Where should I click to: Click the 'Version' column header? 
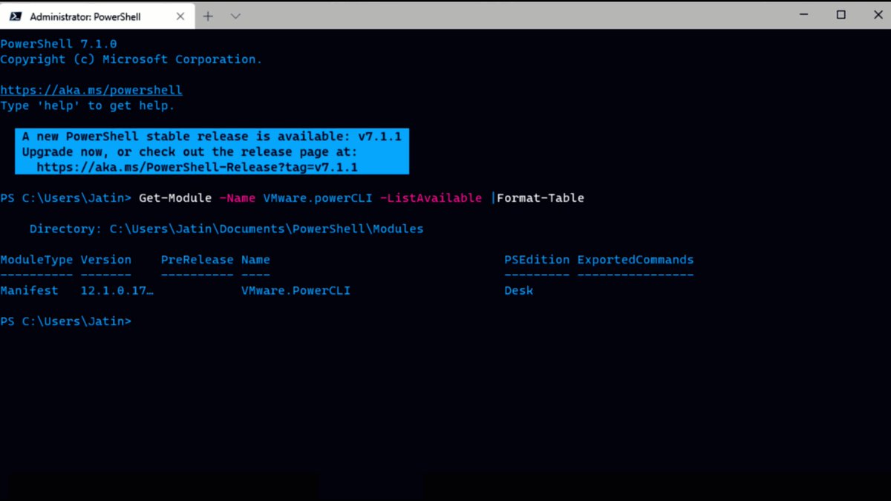pos(106,260)
